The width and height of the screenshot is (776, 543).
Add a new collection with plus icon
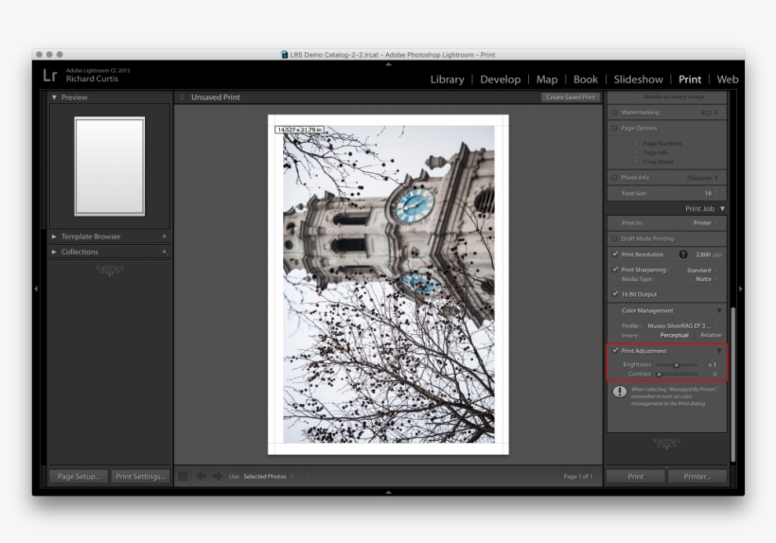[164, 252]
